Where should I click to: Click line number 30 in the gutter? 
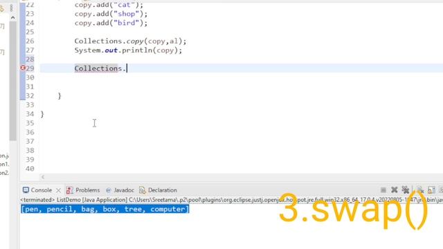click(30, 77)
